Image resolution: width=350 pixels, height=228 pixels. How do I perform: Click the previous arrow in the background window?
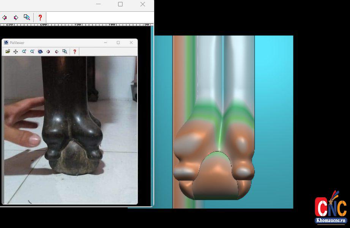point(5,17)
